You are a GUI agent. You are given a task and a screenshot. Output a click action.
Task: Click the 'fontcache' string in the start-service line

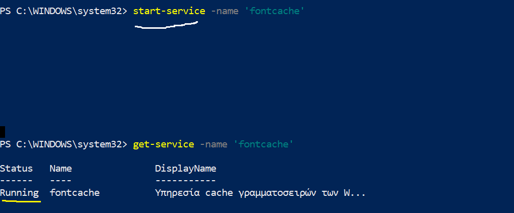(x=274, y=11)
